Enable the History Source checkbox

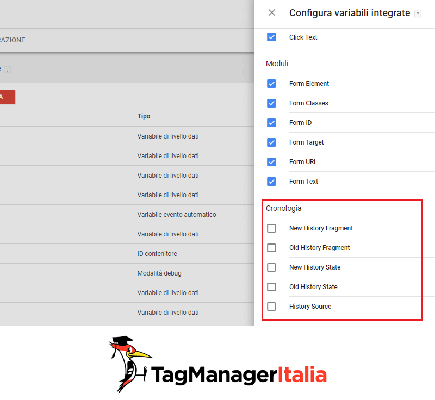point(271,307)
